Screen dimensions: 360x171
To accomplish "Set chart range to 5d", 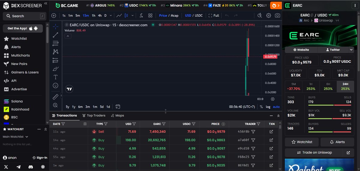I will tap(102, 107).
